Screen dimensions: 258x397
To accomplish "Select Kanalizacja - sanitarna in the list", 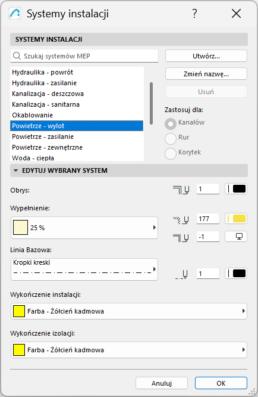I will 77,104.
